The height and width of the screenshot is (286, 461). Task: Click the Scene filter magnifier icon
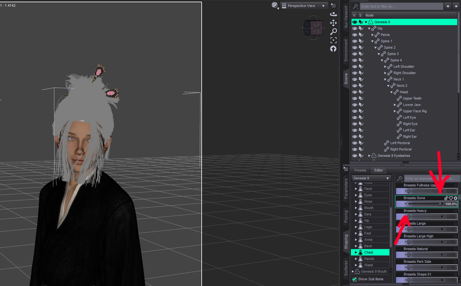click(355, 6)
